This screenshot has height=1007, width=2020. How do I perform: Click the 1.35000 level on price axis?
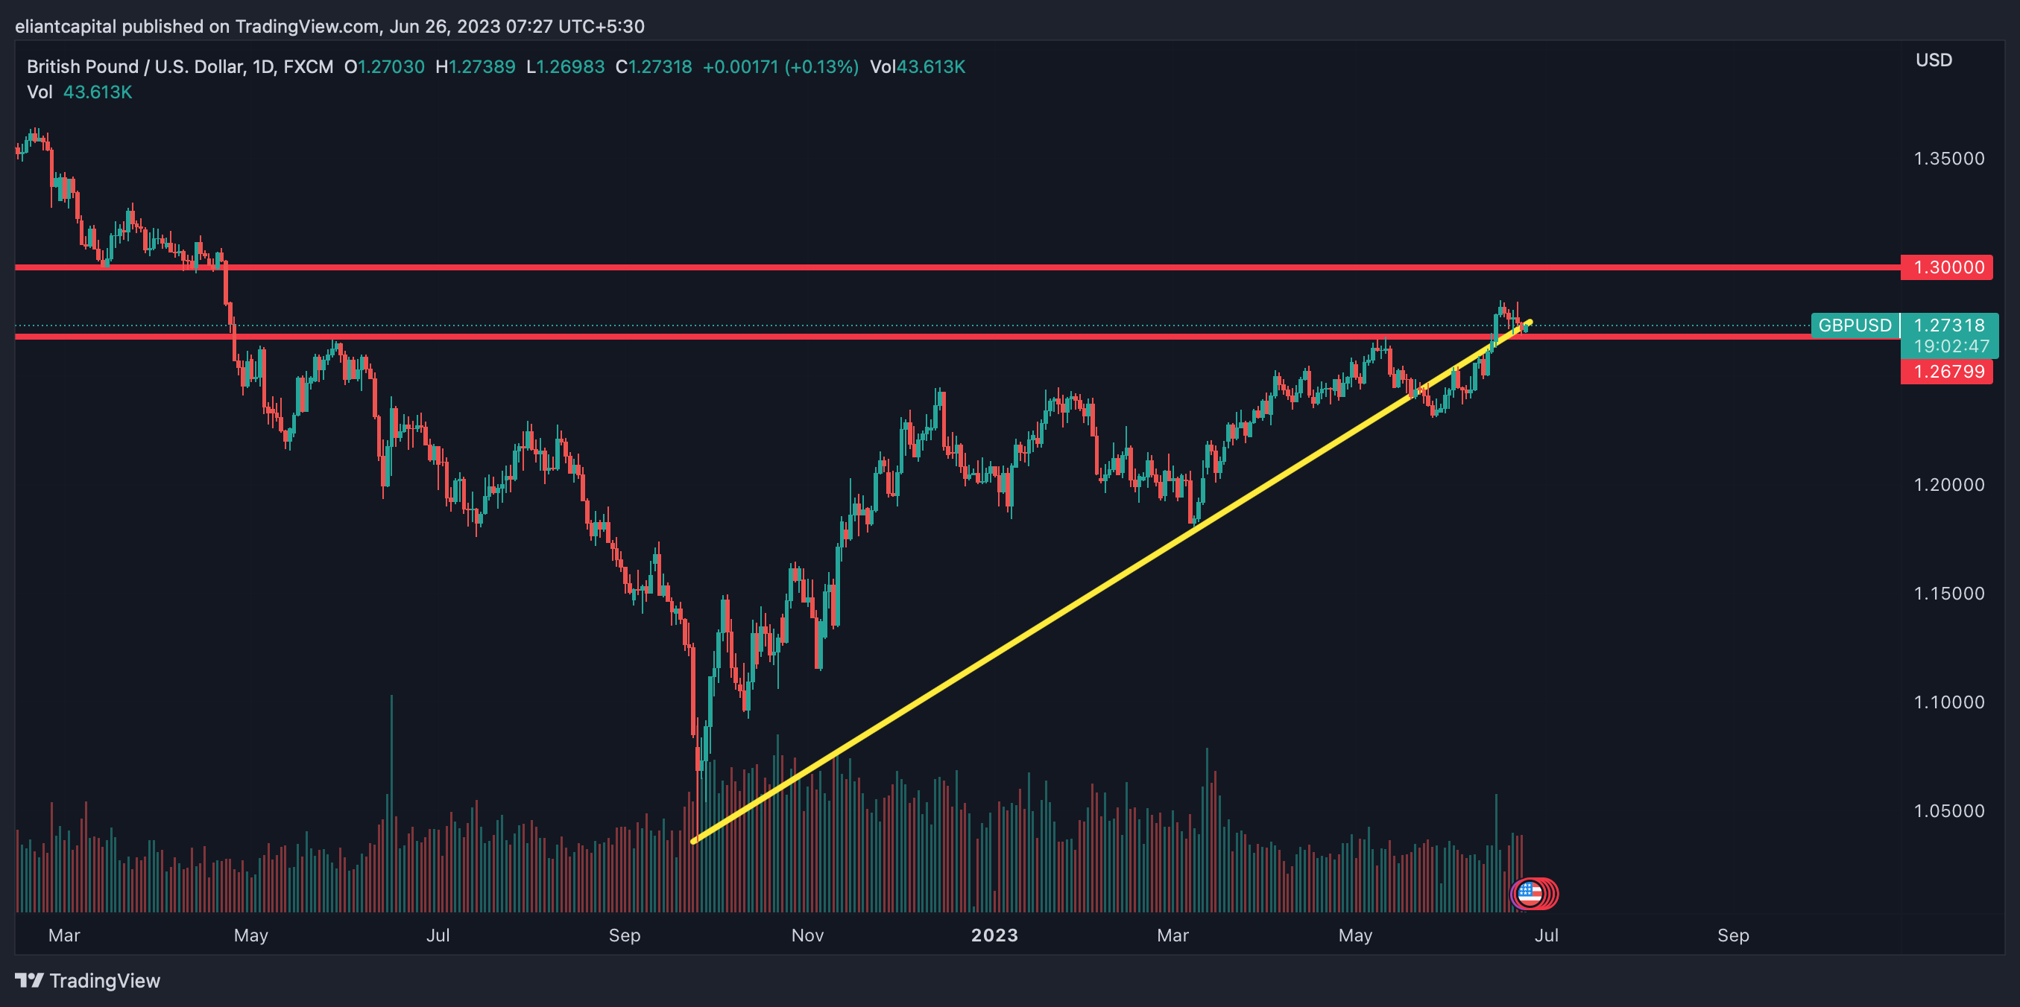1948,159
